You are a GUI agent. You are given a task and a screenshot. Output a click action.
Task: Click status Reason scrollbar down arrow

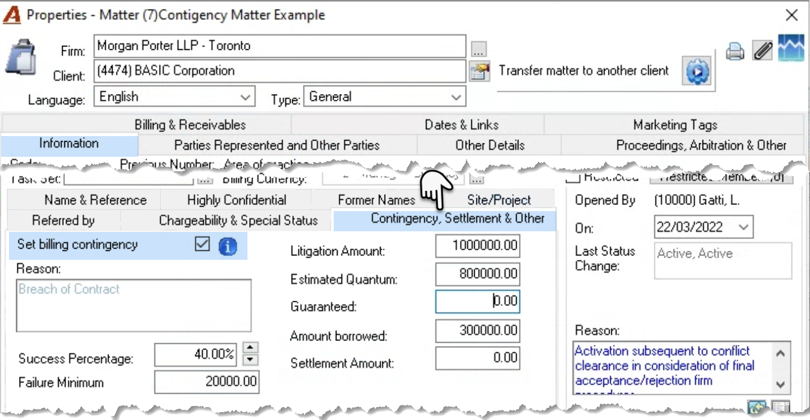(x=781, y=385)
